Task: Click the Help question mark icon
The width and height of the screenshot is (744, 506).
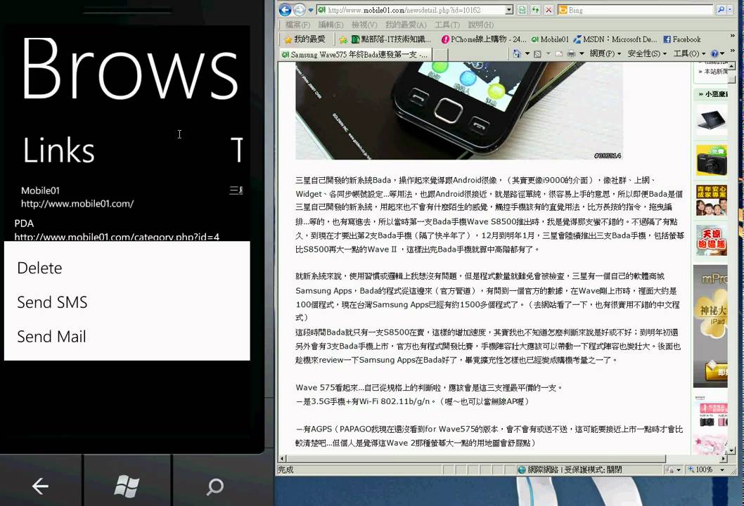Action: point(715,53)
